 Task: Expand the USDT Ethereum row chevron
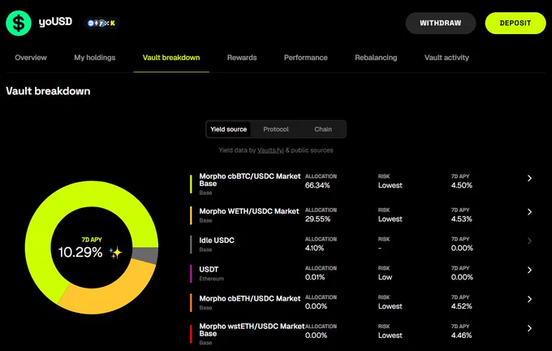(529, 270)
